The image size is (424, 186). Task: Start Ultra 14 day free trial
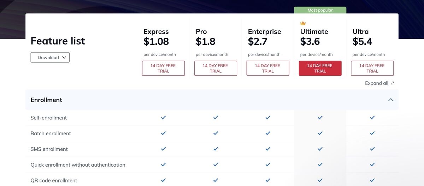click(372, 68)
